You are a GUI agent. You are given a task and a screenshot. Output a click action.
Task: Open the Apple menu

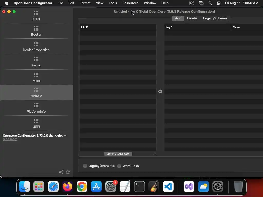click(7, 3)
